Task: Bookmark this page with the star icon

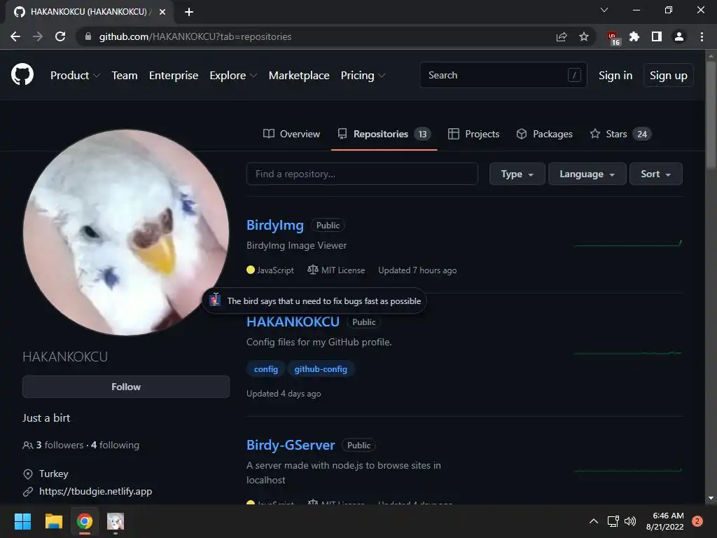Action: (x=583, y=36)
